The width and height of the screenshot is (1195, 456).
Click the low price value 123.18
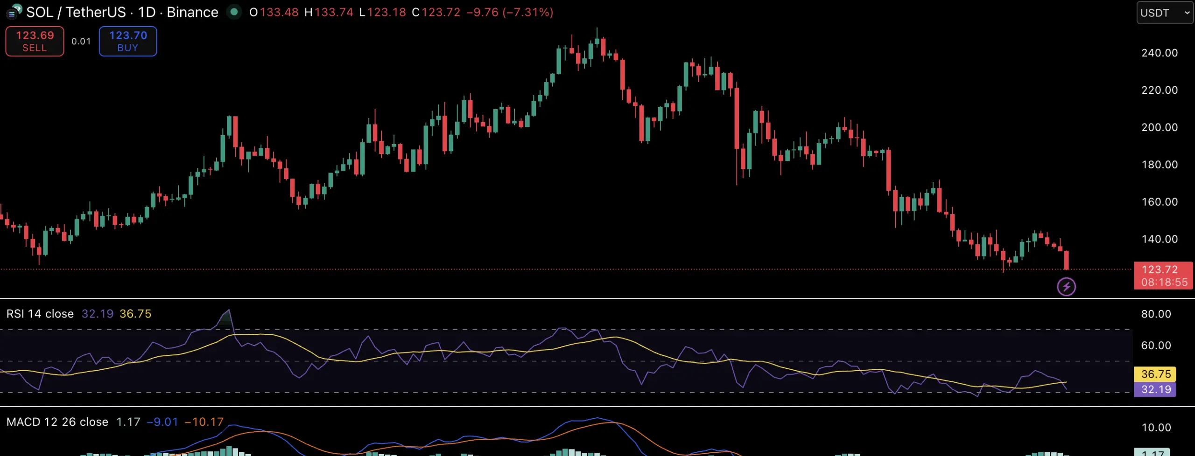[387, 12]
